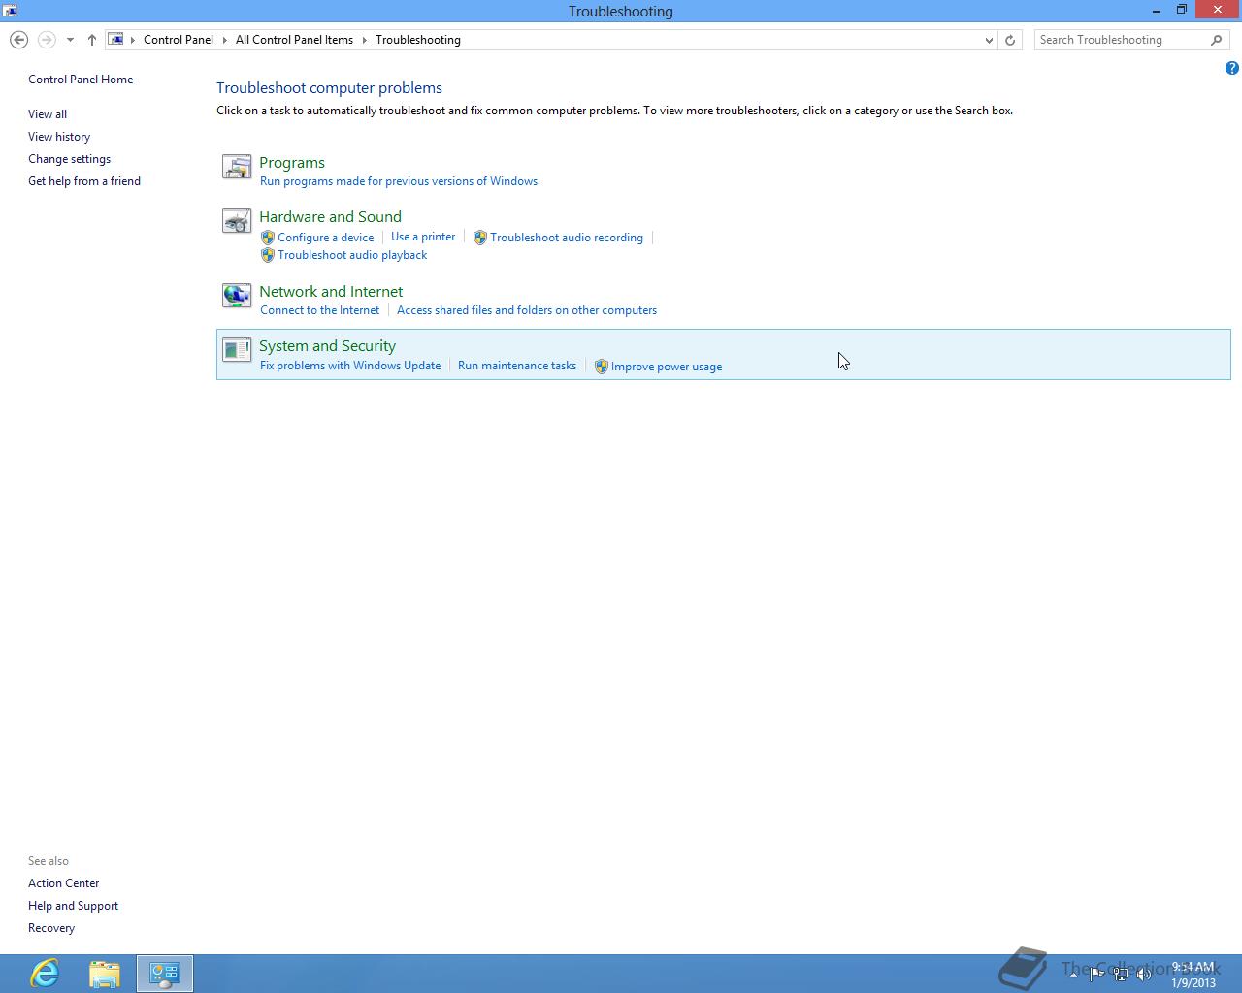This screenshot has width=1242, height=993.
Task: Click Access shared files and folders on other computers
Action: pos(527,310)
